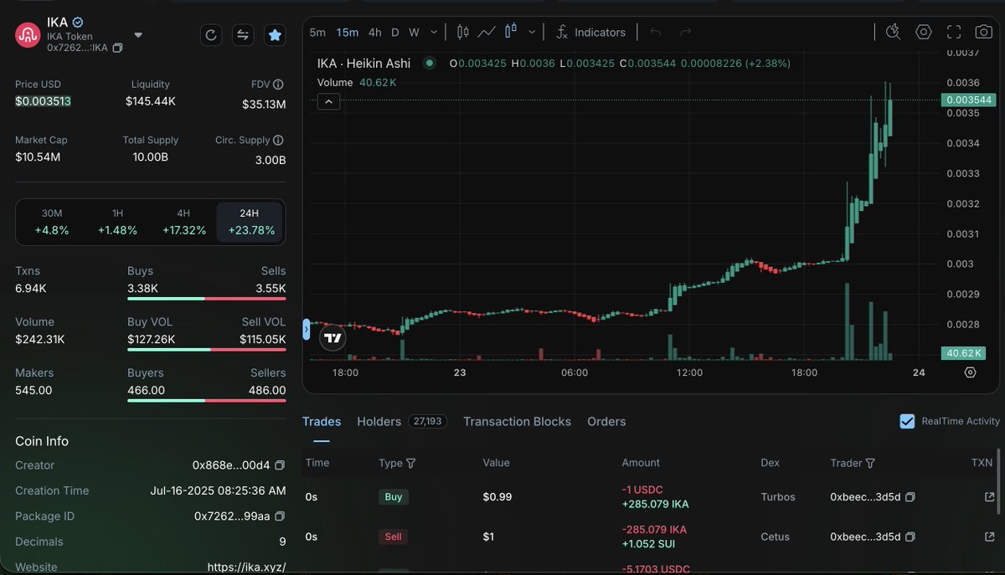Click the Price USD value $0.003513
The image size is (1005, 575).
pyautogui.click(x=43, y=101)
